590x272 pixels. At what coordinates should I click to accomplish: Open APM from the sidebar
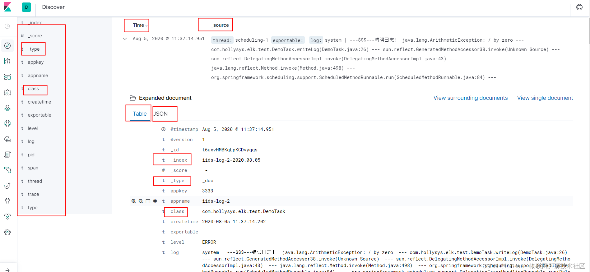7,170
